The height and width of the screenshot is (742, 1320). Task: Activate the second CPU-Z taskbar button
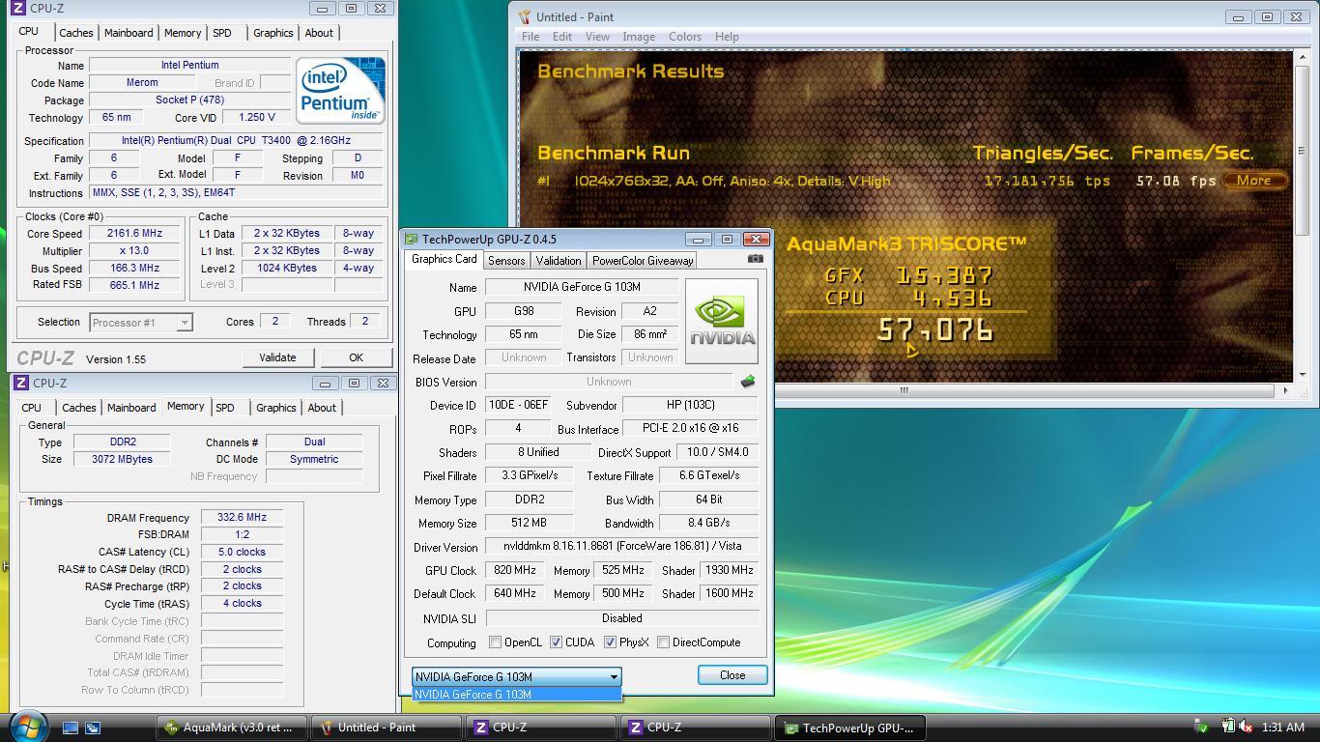(695, 728)
